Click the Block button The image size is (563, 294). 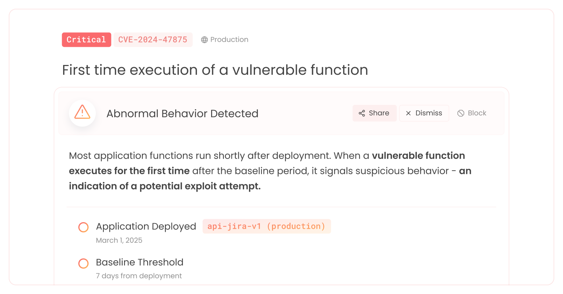click(472, 113)
